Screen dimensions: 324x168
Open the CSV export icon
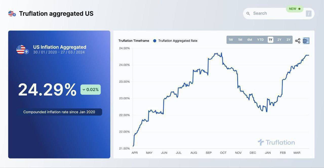(306, 40)
